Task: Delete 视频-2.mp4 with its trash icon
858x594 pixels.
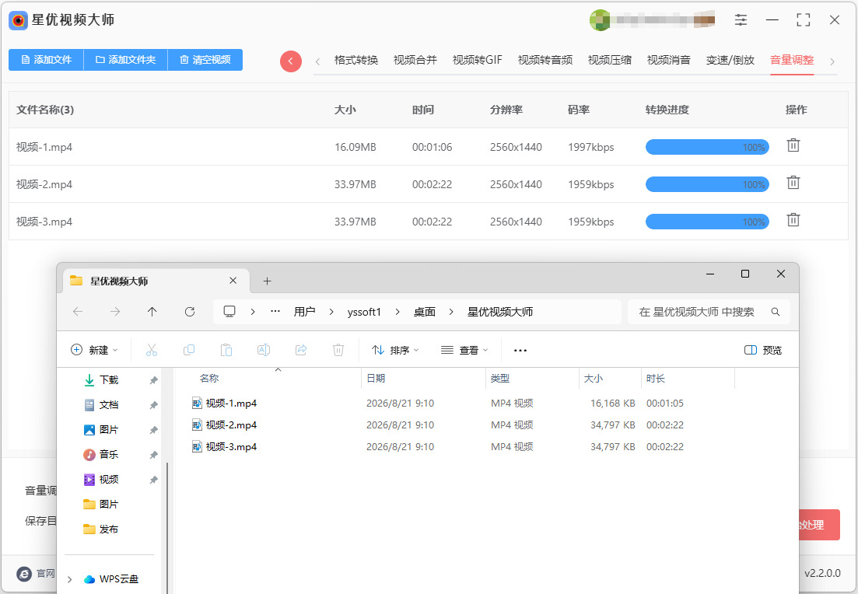Action: (x=793, y=183)
